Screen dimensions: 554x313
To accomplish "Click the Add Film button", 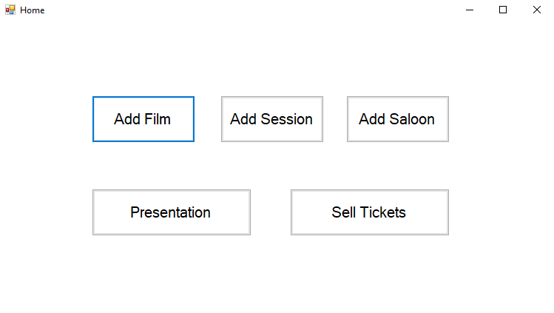I will 143,119.
